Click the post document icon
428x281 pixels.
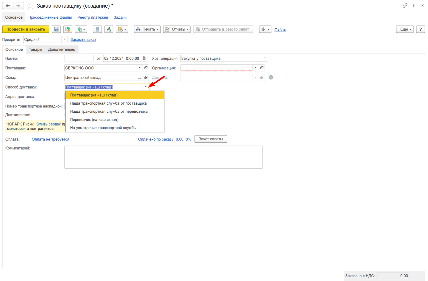68,29
